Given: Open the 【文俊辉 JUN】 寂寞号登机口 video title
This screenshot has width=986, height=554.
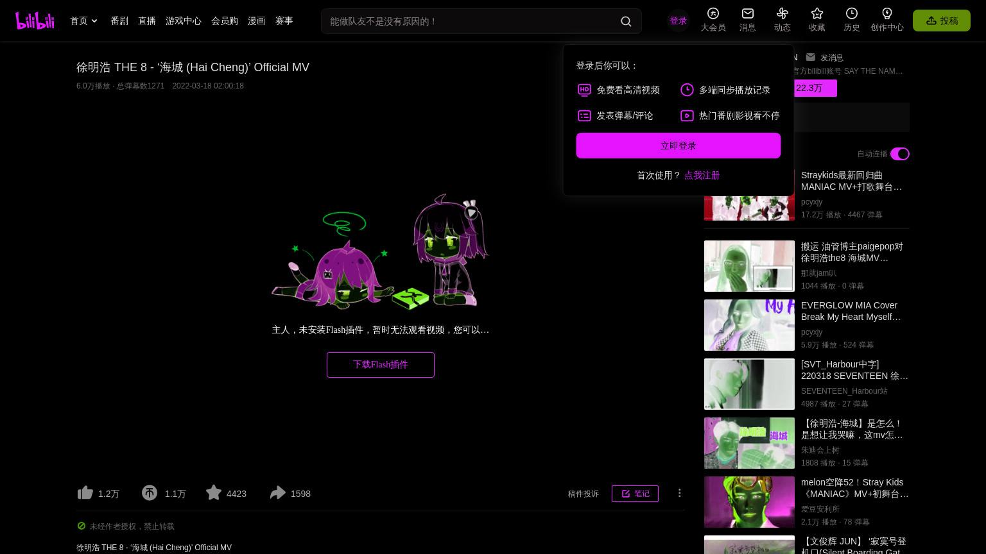Looking at the screenshot, I should (854, 546).
